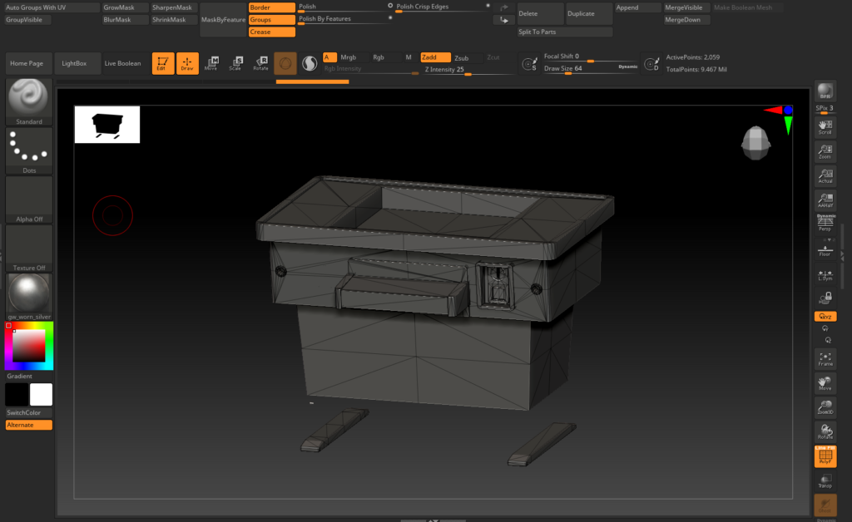The width and height of the screenshot is (852, 522).
Task: Select the Move transform tool
Action: [x=212, y=63]
